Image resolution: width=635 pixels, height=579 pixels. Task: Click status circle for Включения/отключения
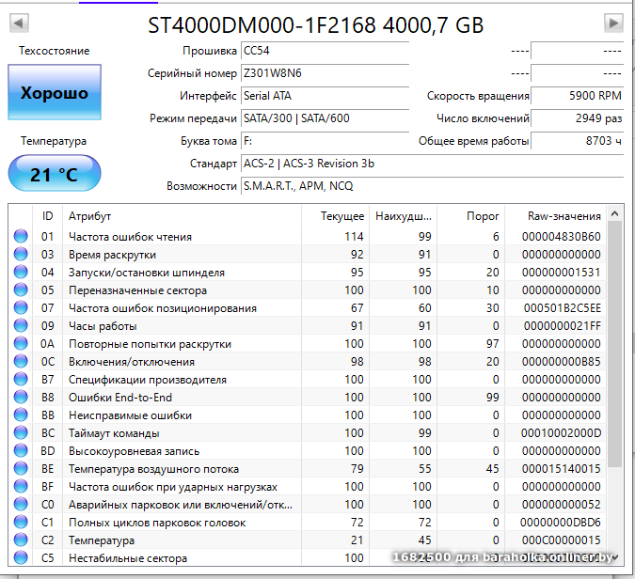point(21,361)
